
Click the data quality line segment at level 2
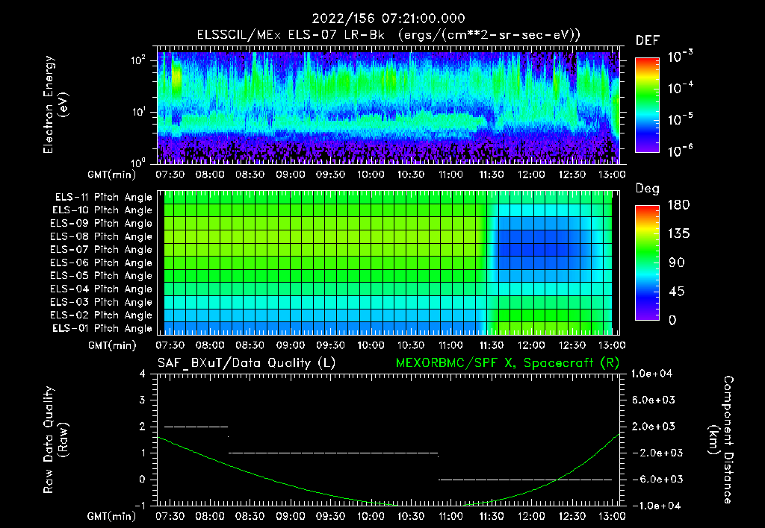196,427
